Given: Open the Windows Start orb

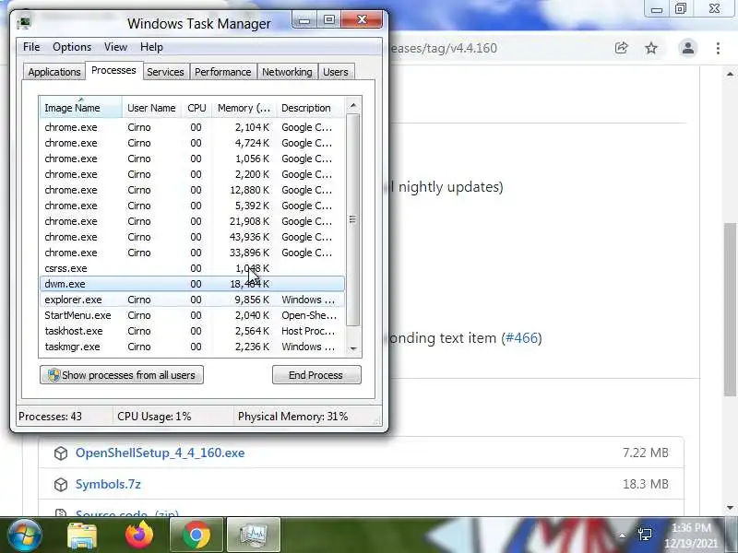Looking at the screenshot, I should [x=24, y=535].
